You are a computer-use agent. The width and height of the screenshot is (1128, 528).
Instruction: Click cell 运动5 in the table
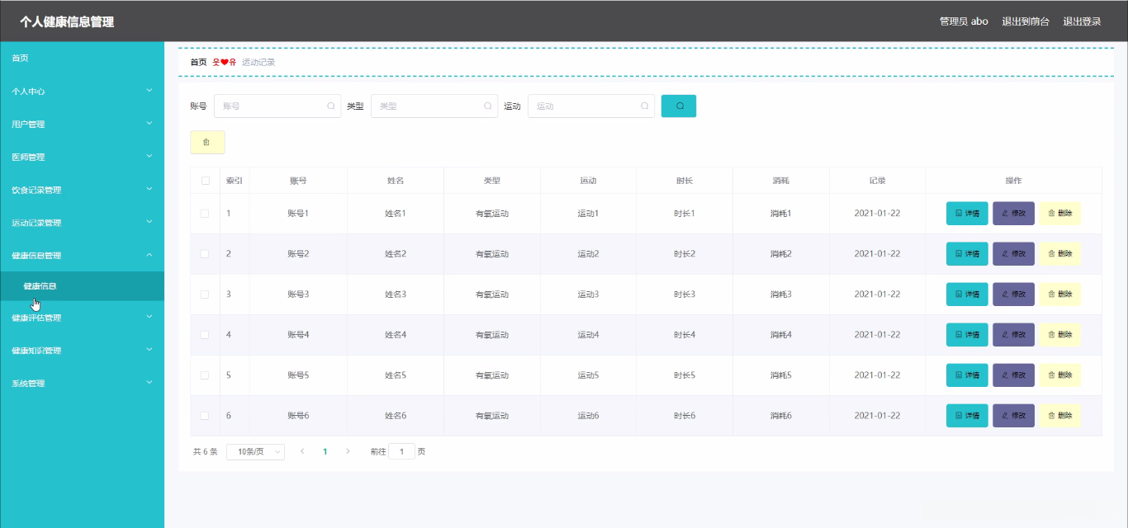588,375
